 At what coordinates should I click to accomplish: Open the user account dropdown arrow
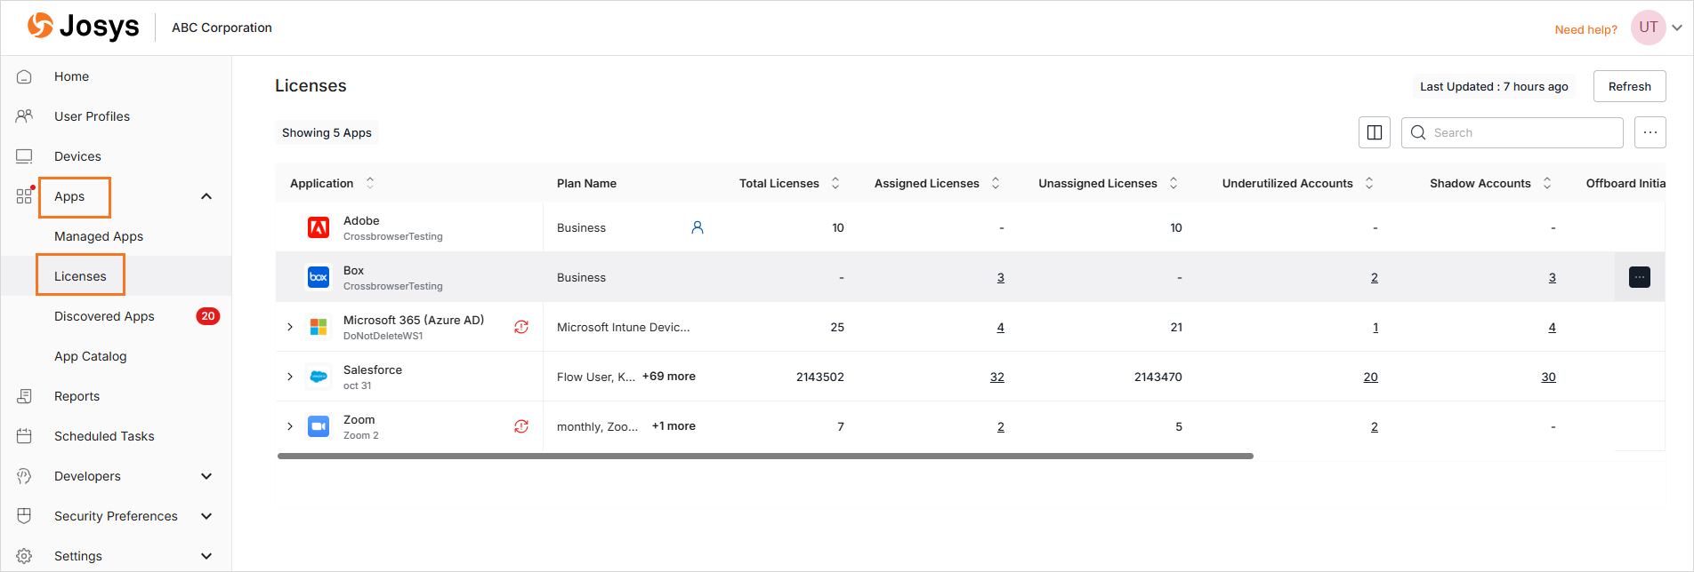tap(1677, 28)
